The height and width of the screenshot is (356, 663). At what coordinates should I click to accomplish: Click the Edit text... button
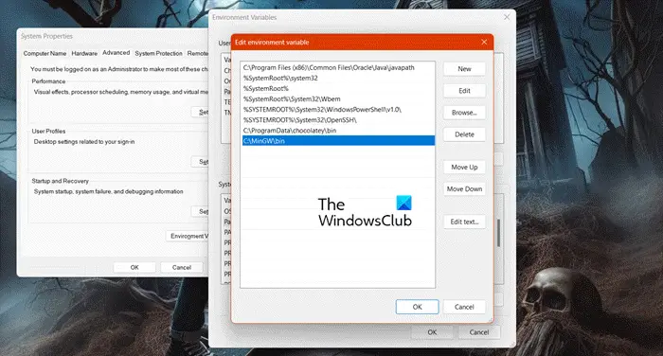coord(464,222)
